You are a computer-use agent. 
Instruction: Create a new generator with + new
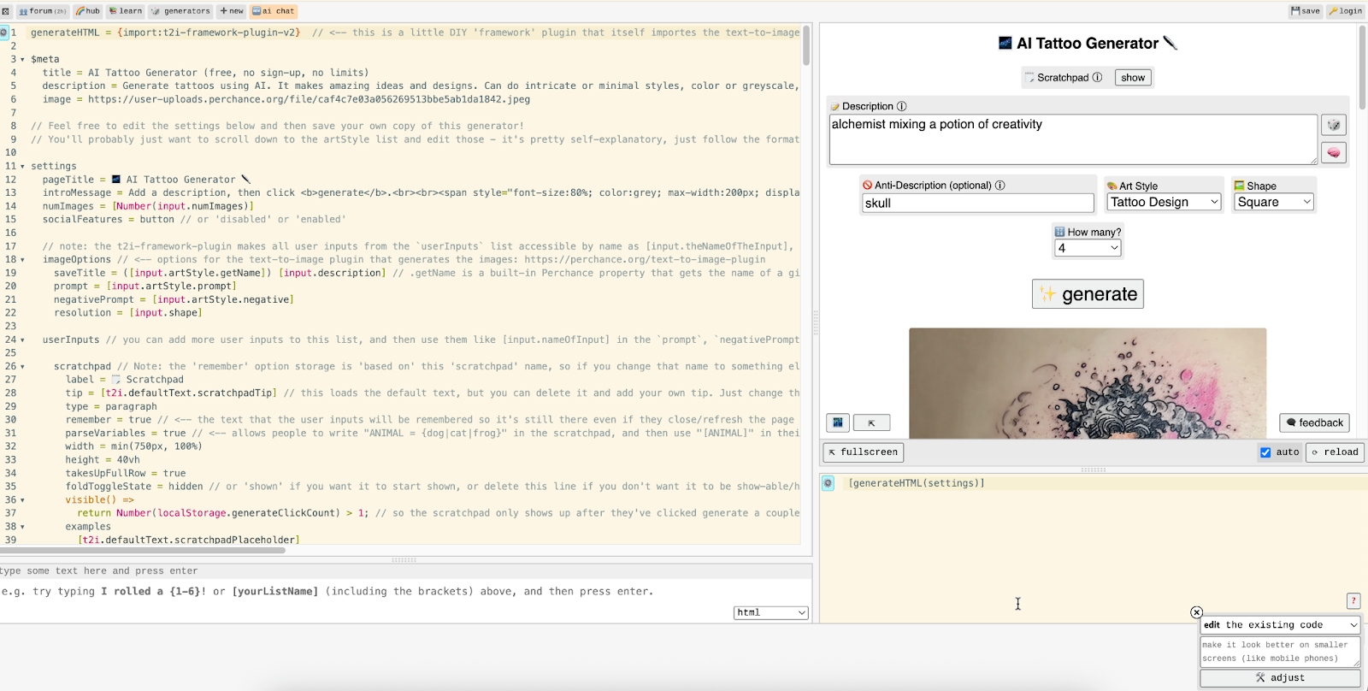(x=232, y=11)
